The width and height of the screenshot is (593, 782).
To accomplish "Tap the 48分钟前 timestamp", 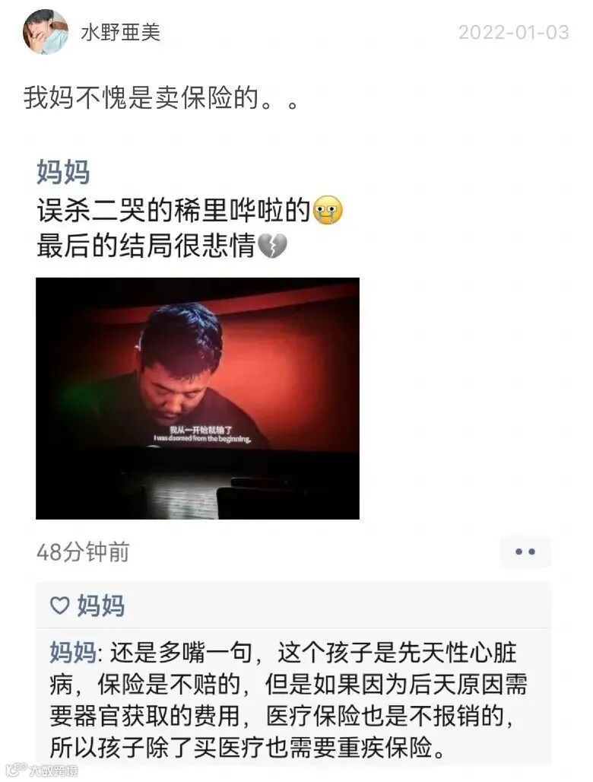I will coord(83,552).
